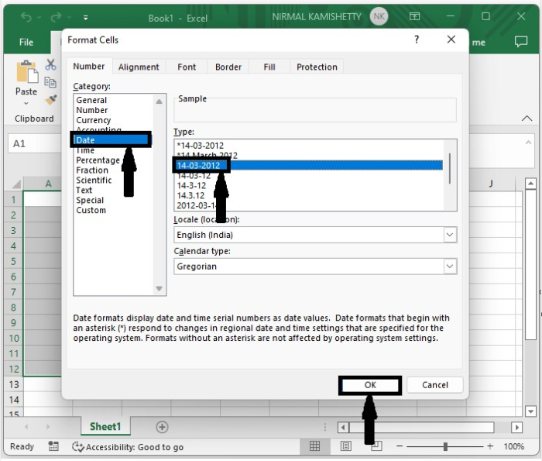Select the highlighted 14-03-2012 date type
This screenshot has height=461, width=542.
[309, 165]
